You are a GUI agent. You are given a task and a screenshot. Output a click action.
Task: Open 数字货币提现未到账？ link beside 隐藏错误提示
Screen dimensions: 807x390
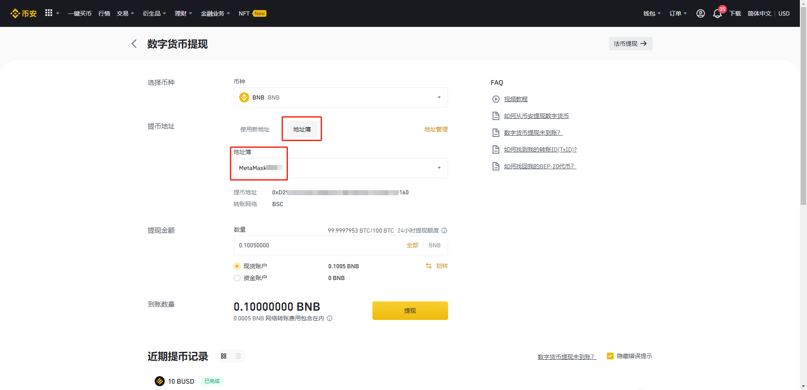tap(567, 356)
